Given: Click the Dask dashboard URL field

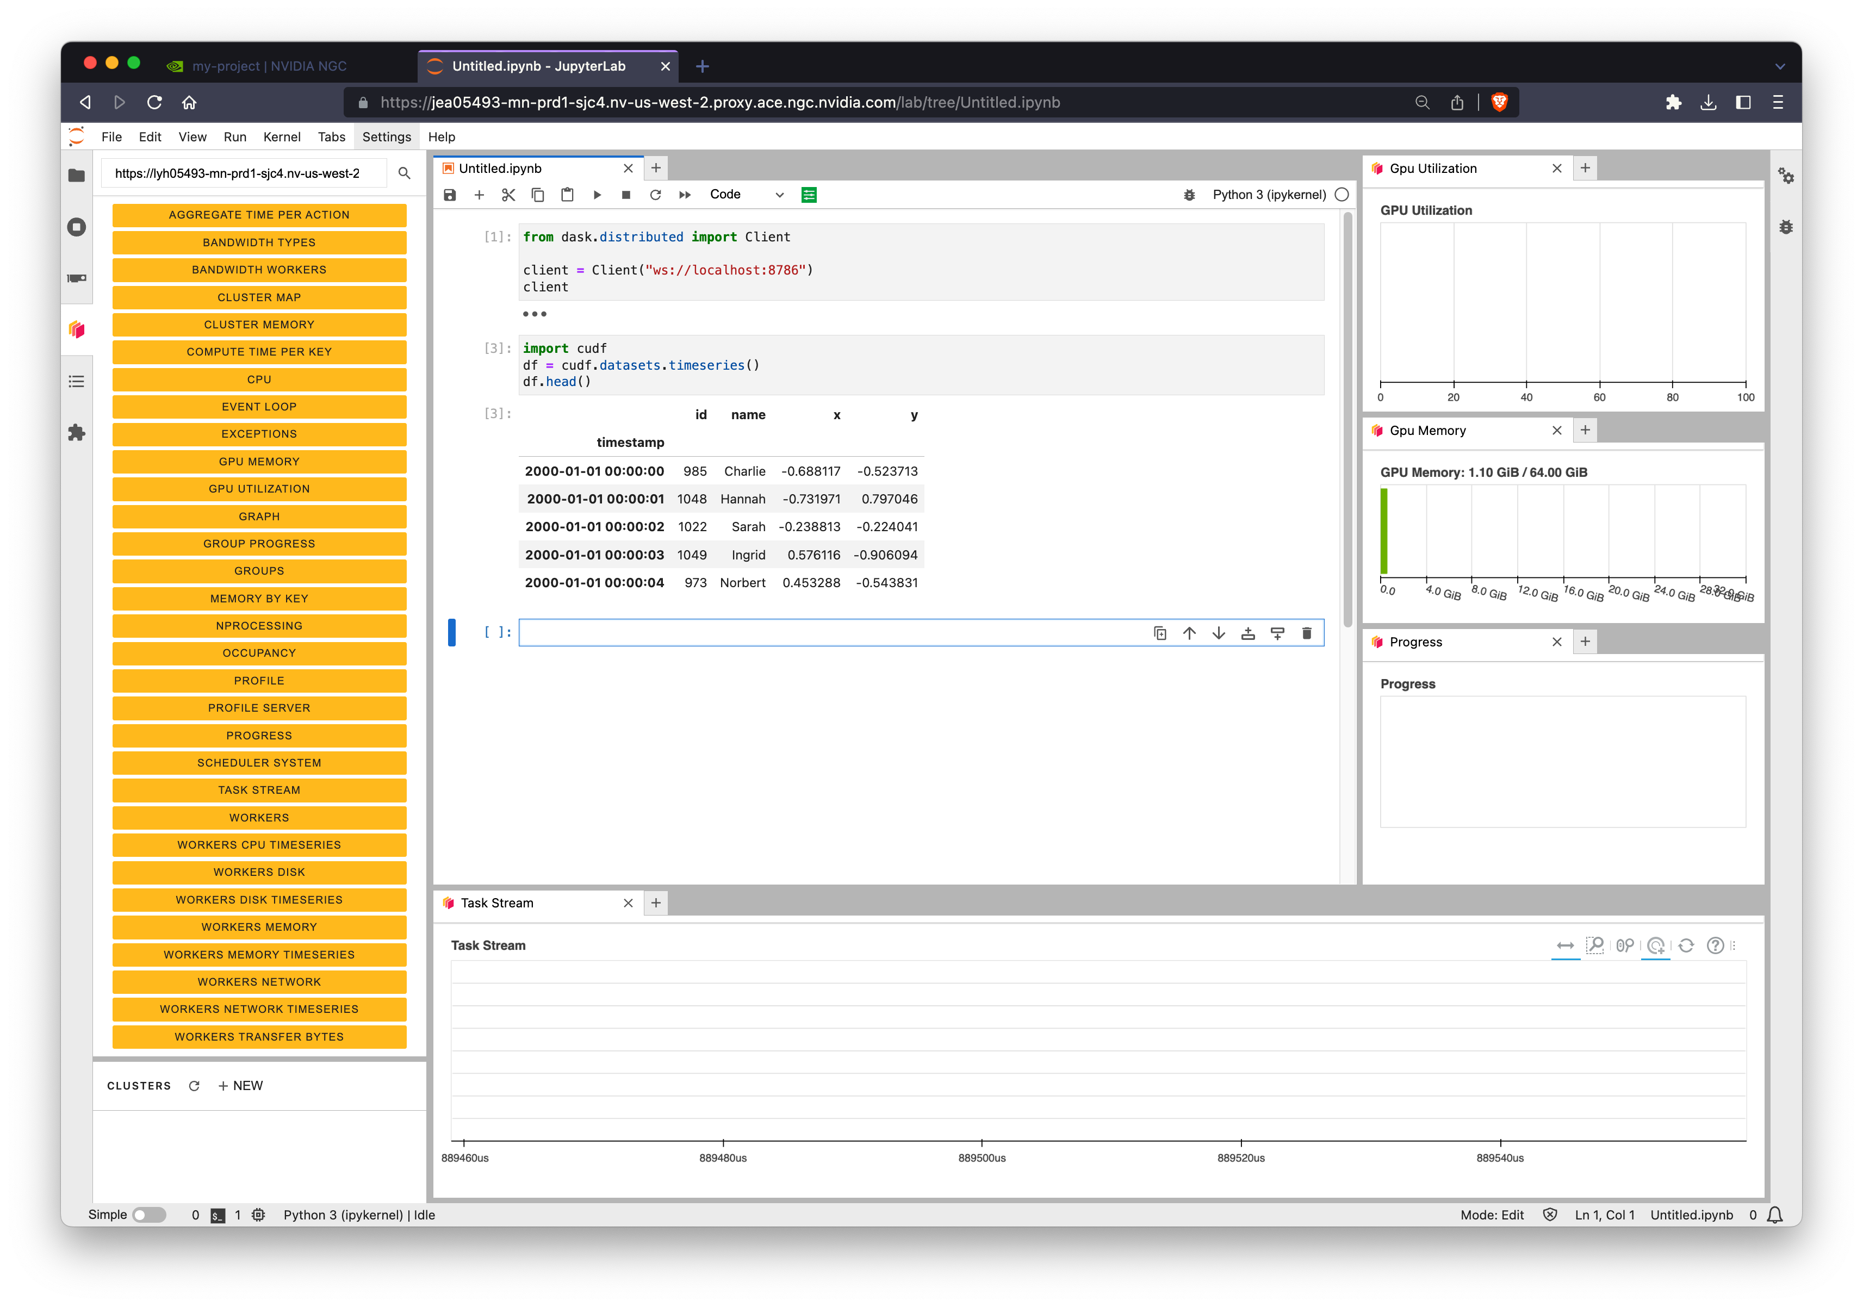Looking at the screenshot, I should 245,173.
